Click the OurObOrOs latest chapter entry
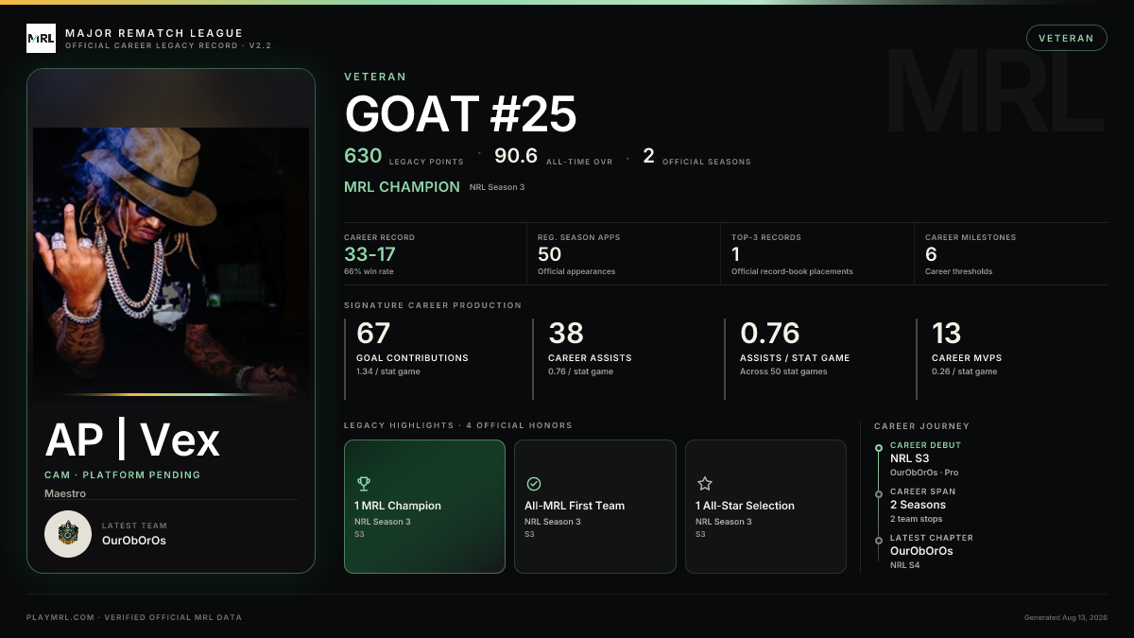 click(x=921, y=551)
